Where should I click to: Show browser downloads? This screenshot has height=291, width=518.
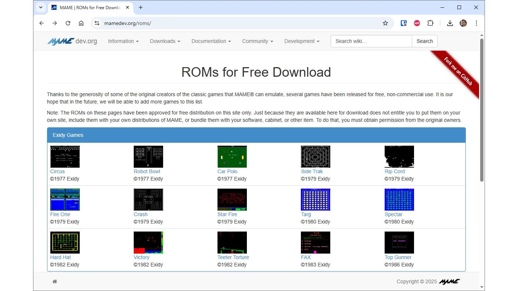click(450, 23)
